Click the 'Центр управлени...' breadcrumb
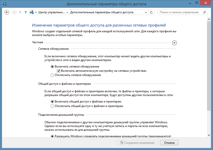Image resolution: width=213 pixels, height=150 pixels. (x=51, y=12)
